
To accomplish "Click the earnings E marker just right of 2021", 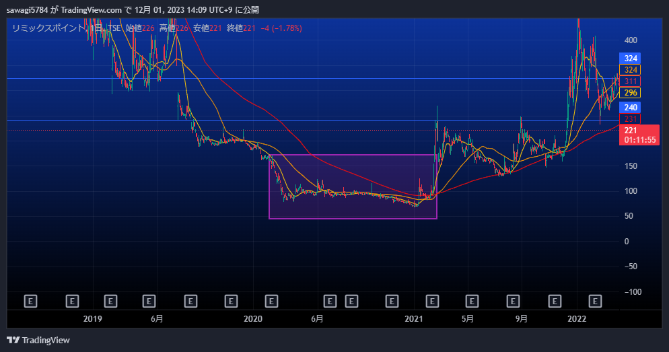I will point(433,300).
